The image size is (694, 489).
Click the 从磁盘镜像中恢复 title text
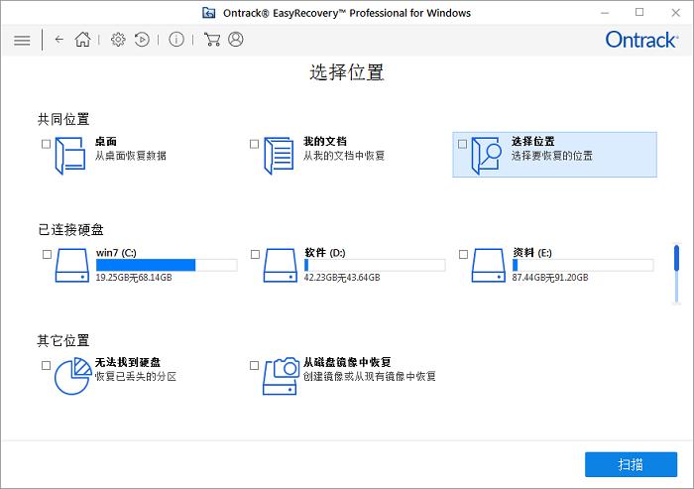point(347,362)
